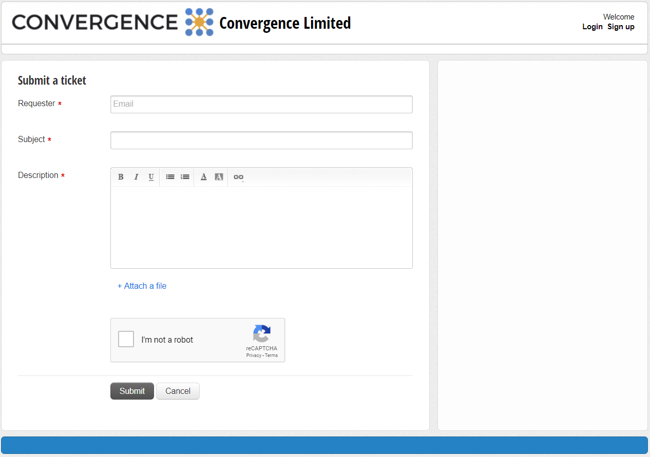650x457 pixels.
Task: Submit the ticket form
Action: (x=132, y=391)
